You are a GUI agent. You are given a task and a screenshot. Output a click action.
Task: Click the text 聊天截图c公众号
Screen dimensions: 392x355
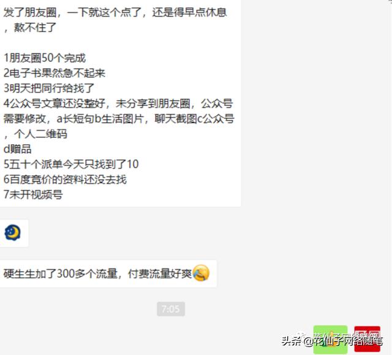[194, 118]
